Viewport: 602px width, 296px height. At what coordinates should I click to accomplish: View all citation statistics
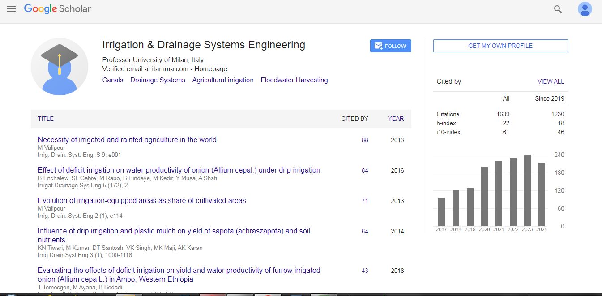pyautogui.click(x=551, y=81)
